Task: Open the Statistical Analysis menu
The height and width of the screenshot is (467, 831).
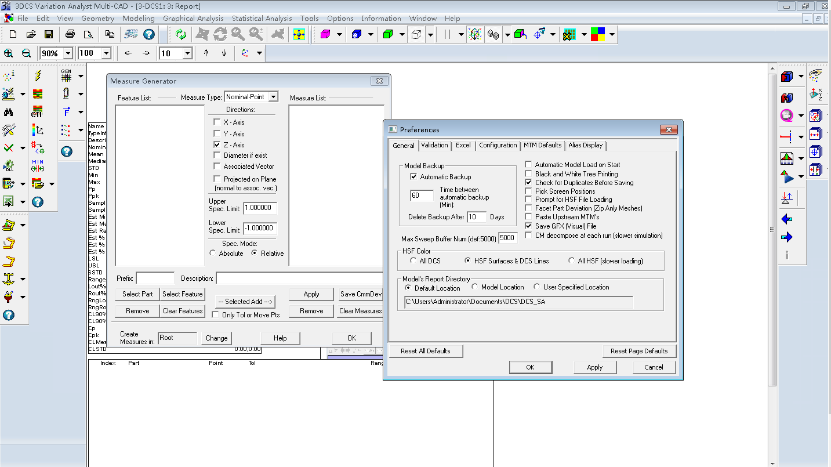Action: click(x=262, y=19)
